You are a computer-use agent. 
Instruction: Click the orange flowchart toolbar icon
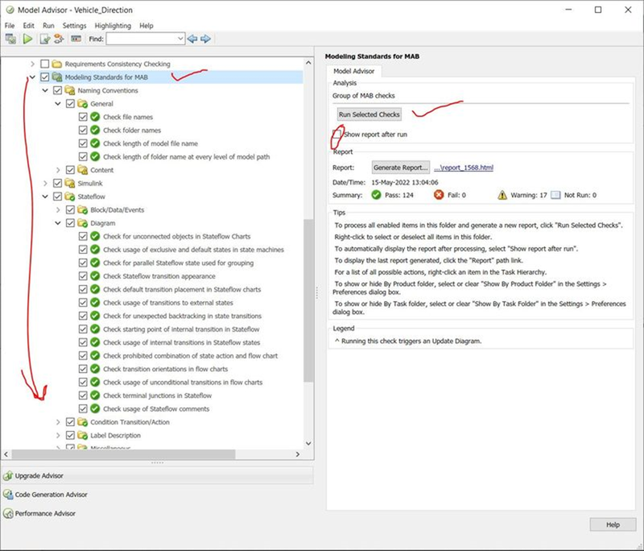click(59, 39)
